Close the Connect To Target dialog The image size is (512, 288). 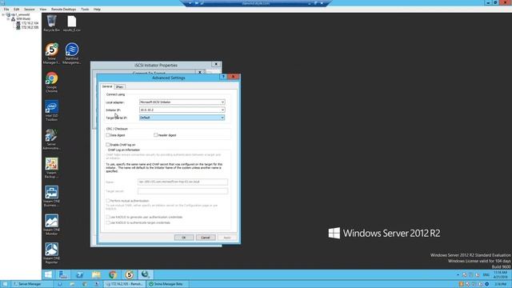coord(200,73)
